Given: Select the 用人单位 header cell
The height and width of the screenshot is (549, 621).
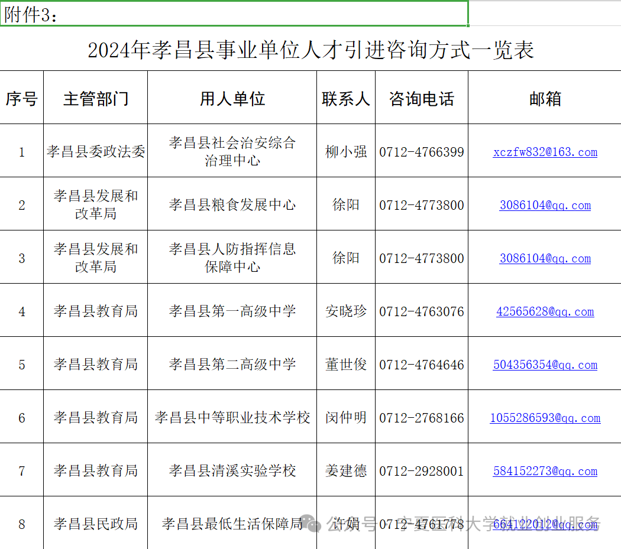Looking at the screenshot, I should tap(232, 98).
